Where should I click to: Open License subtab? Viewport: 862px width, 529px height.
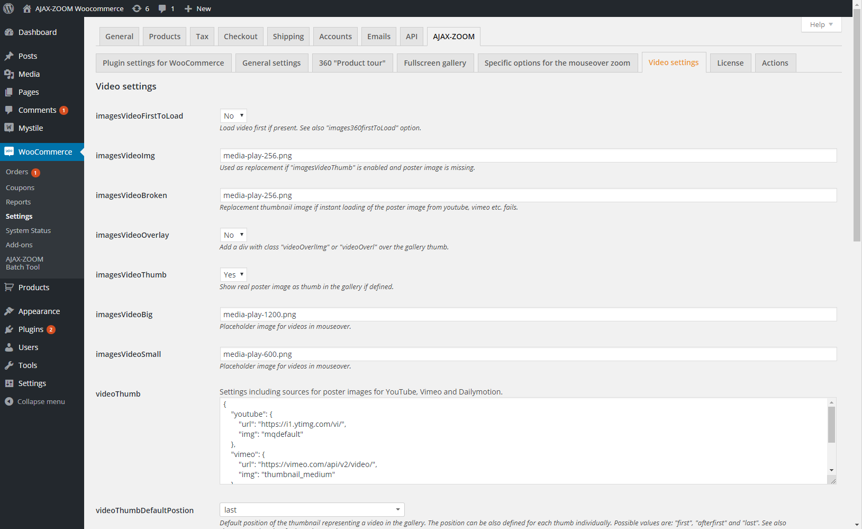(730, 63)
